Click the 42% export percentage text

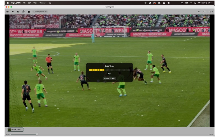[x=109, y=74]
